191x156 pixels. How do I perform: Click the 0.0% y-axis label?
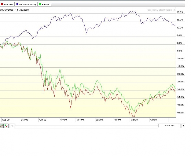179,43
